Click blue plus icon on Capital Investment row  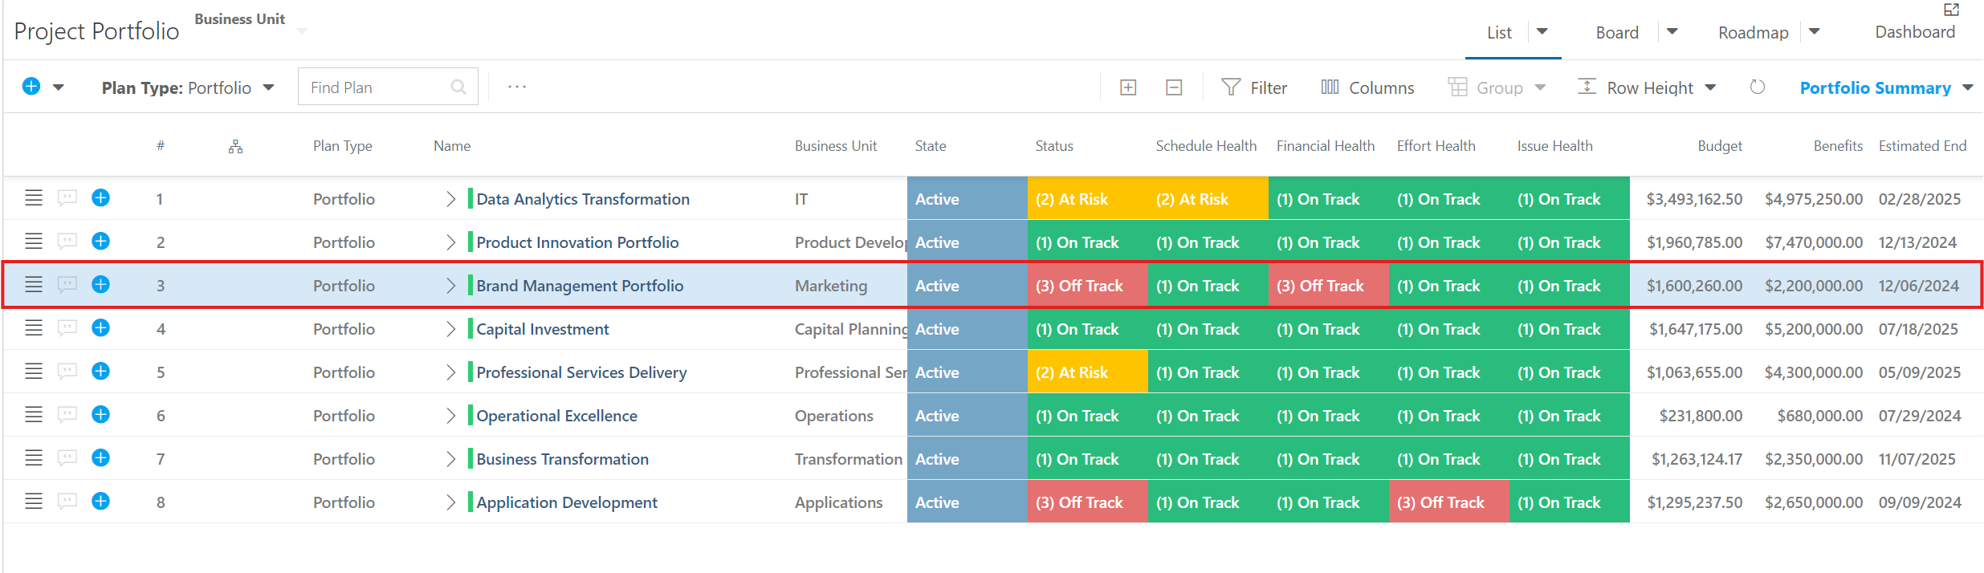pos(100,327)
